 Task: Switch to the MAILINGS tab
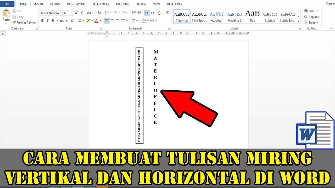(x=122, y=4)
